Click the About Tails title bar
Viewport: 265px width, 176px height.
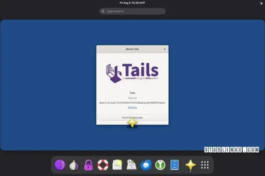[x=132, y=49]
